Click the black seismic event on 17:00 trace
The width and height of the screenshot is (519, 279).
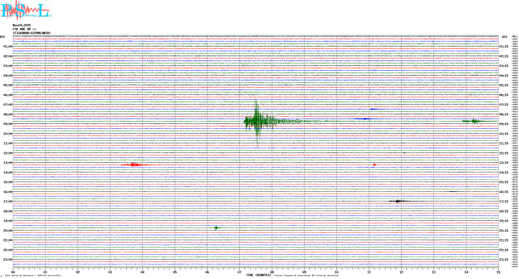pos(398,201)
